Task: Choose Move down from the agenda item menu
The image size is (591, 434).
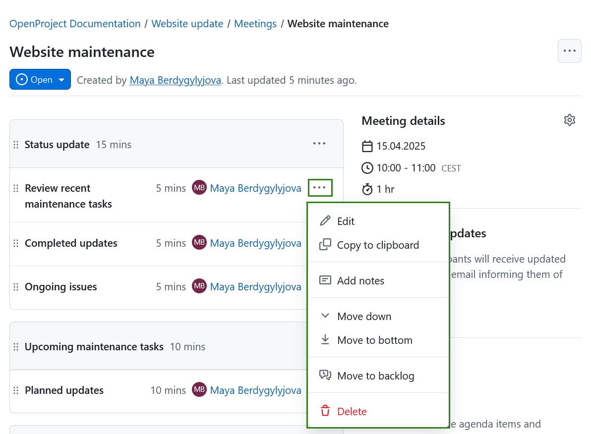Action: pos(364,316)
